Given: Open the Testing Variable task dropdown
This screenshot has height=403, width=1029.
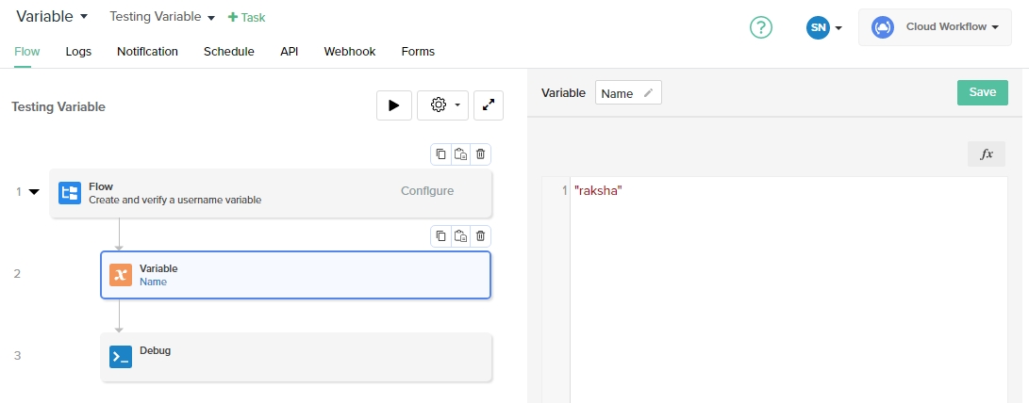Looking at the screenshot, I should 161,17.
